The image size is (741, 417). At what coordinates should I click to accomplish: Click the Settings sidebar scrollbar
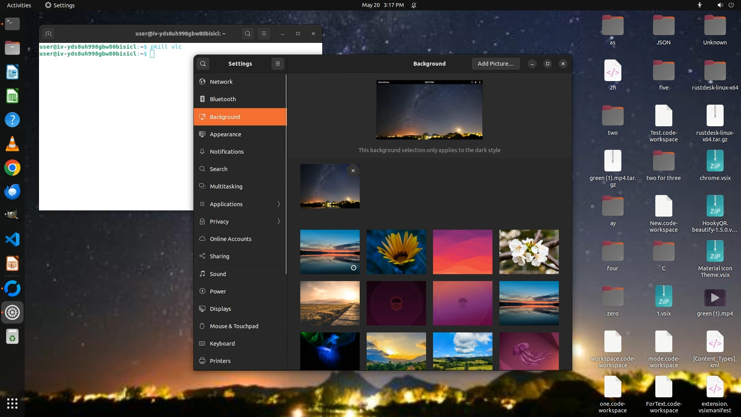(x=286, y=174)
